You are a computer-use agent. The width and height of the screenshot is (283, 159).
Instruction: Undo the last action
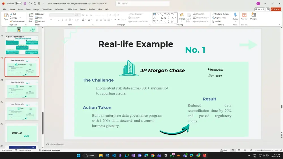tap(29, 3)
